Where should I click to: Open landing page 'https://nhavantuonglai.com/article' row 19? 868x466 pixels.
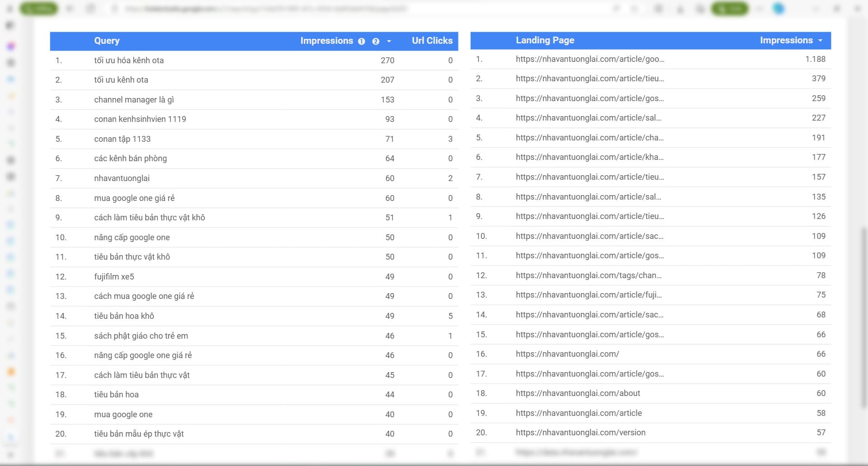click(579, 413)
